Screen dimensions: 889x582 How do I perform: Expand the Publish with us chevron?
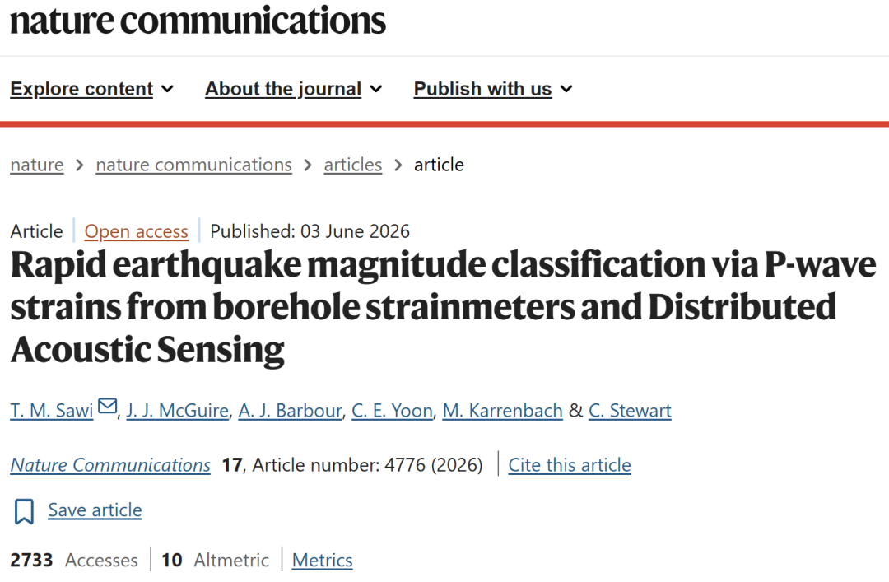click(566, 89)
